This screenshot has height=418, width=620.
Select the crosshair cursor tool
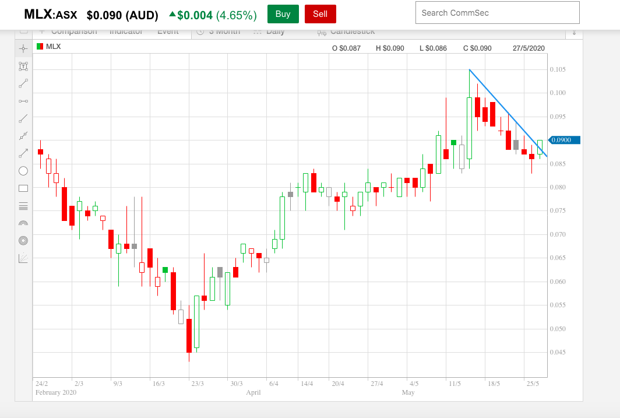23,48
